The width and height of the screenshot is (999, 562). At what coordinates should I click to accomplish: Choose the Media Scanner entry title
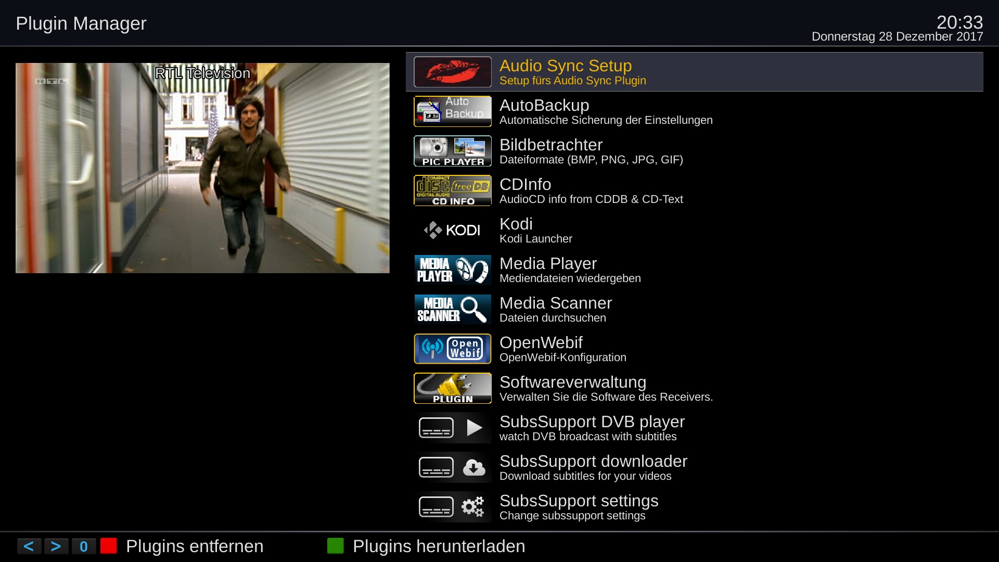556,303
